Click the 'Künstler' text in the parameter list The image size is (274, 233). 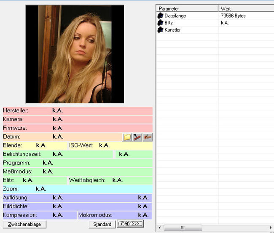[x=172, y=29]
